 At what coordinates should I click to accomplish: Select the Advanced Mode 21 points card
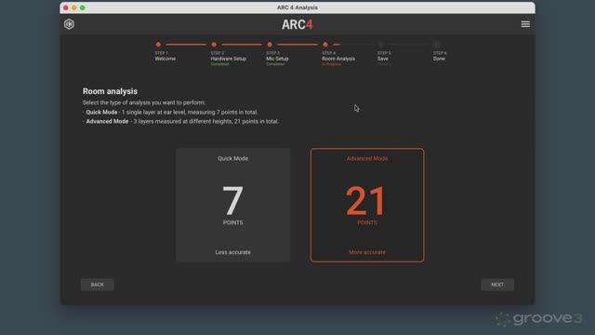click(367, 205)
